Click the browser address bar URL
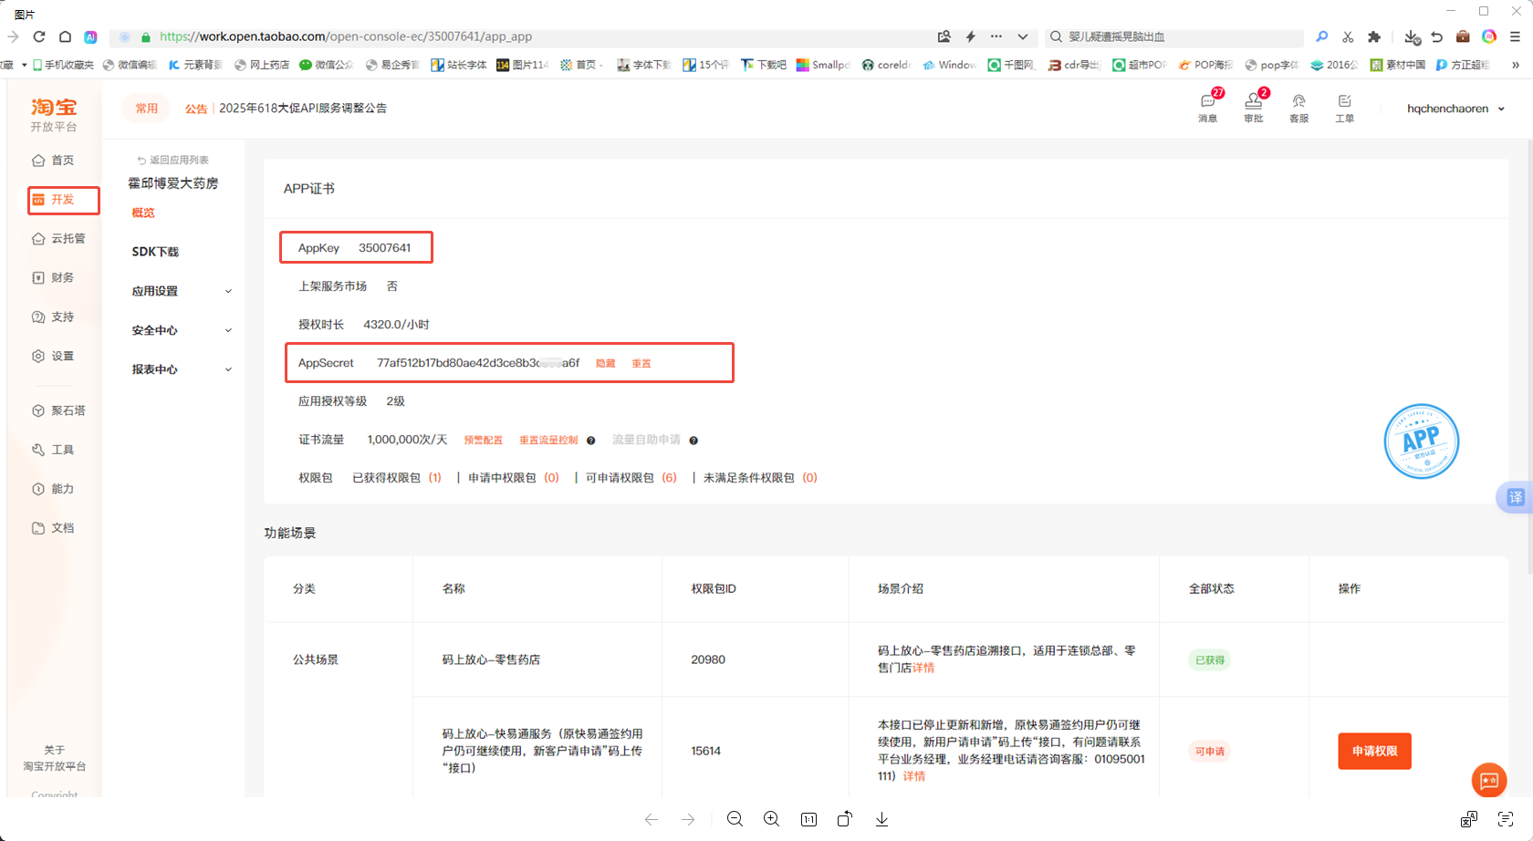This screenshot has width=1533, height=841. tap(346, 36)
